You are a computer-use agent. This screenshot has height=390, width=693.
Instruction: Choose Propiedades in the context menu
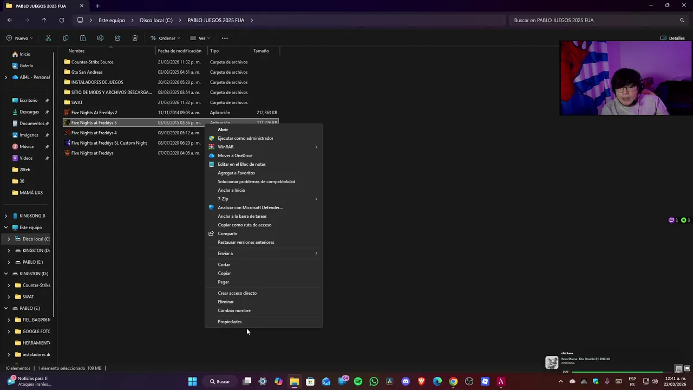pyautogui.click(x=264, y=322)
